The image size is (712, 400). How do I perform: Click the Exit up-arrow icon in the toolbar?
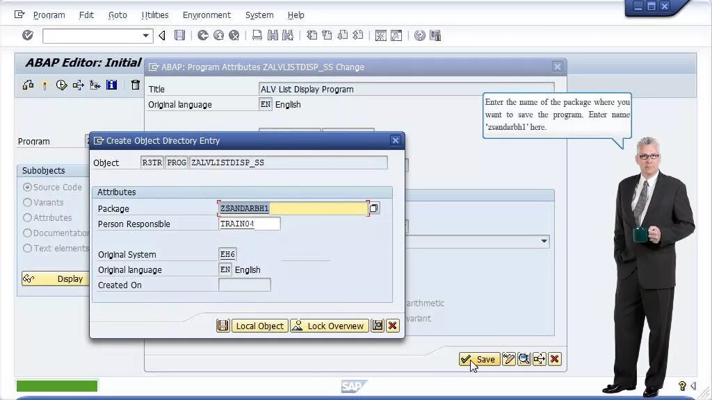point(218,35)
